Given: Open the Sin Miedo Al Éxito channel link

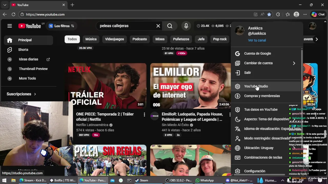Looking at the screenshot, I should click(x=175, y=125).
